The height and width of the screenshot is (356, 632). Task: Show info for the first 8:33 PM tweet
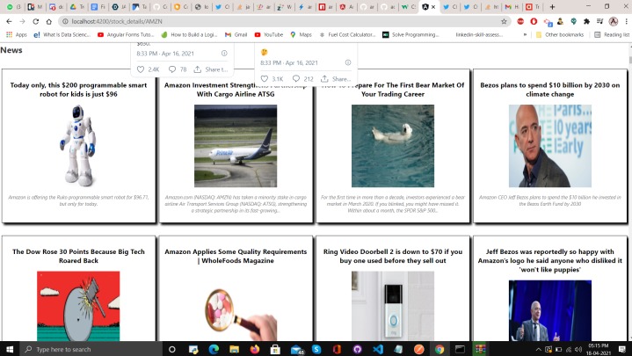click(224, 54)
